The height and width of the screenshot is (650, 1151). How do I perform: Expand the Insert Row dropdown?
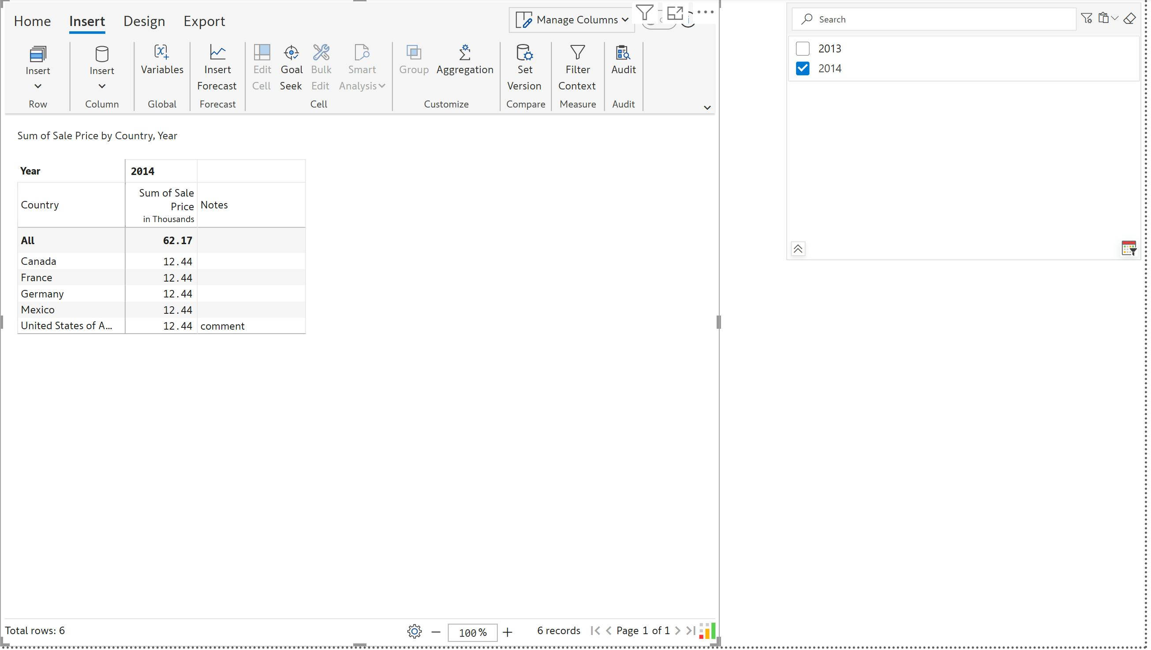tap(37, 86)
